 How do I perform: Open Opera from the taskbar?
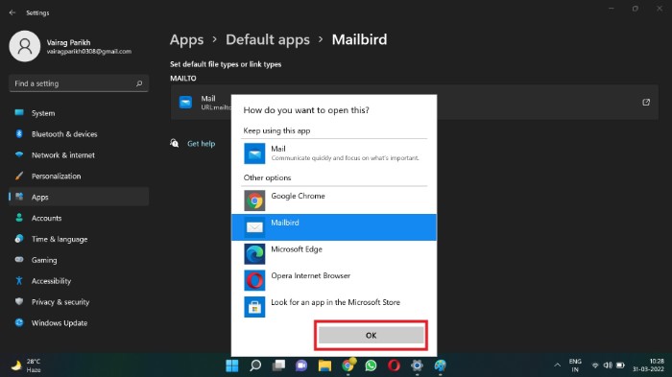click(394, 365)
